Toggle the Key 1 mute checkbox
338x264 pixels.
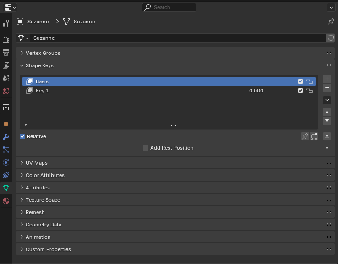300,91
